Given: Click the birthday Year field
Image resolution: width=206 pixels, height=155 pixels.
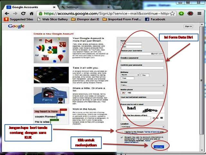Looking at the screenshot, I should tap(127, 78).
